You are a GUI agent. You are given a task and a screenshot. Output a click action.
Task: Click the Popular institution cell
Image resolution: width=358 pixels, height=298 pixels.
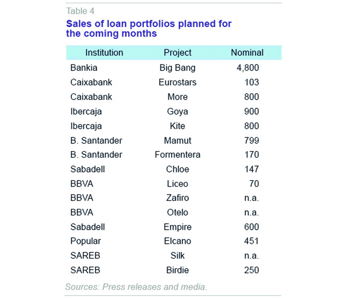coord(85,241)
